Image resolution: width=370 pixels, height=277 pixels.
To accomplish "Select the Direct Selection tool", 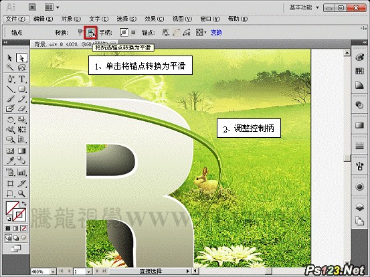I will point(21,58).
